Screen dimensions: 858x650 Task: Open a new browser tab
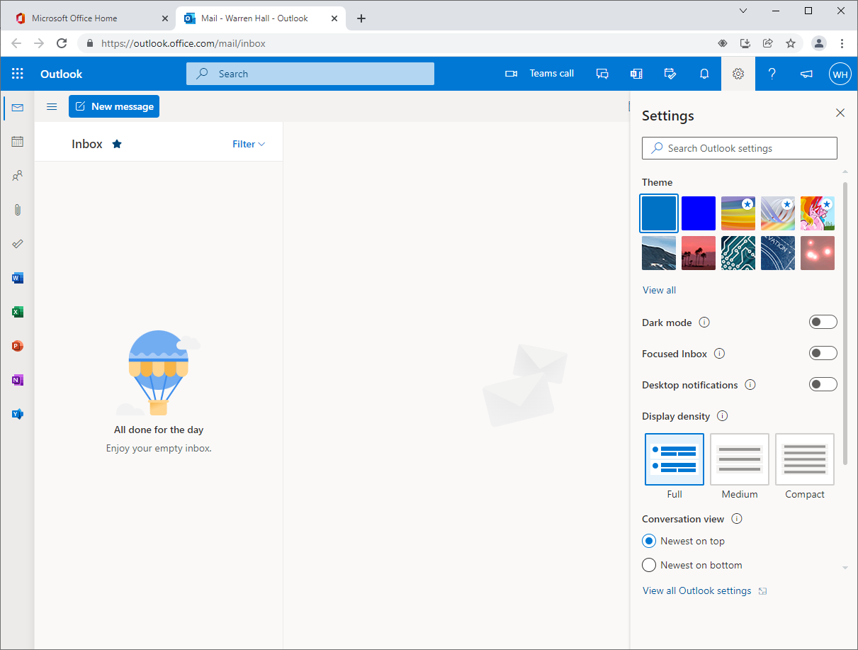(x=361, y=18)
